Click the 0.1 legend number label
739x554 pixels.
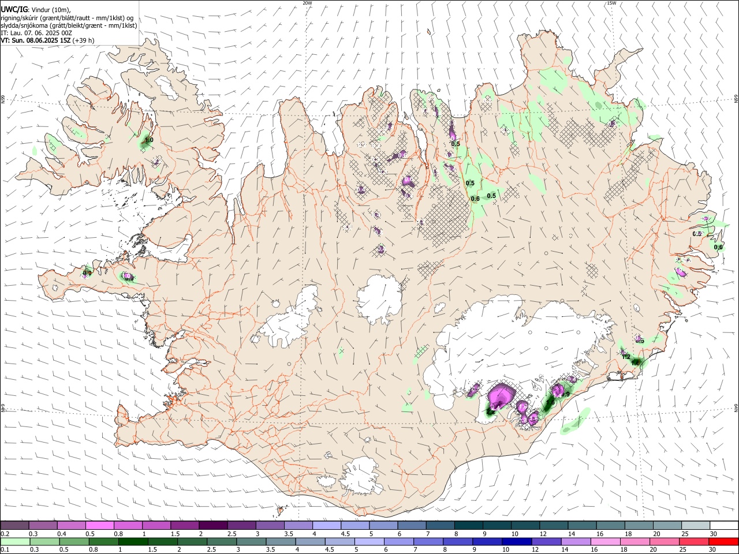(x=4, y=549)
